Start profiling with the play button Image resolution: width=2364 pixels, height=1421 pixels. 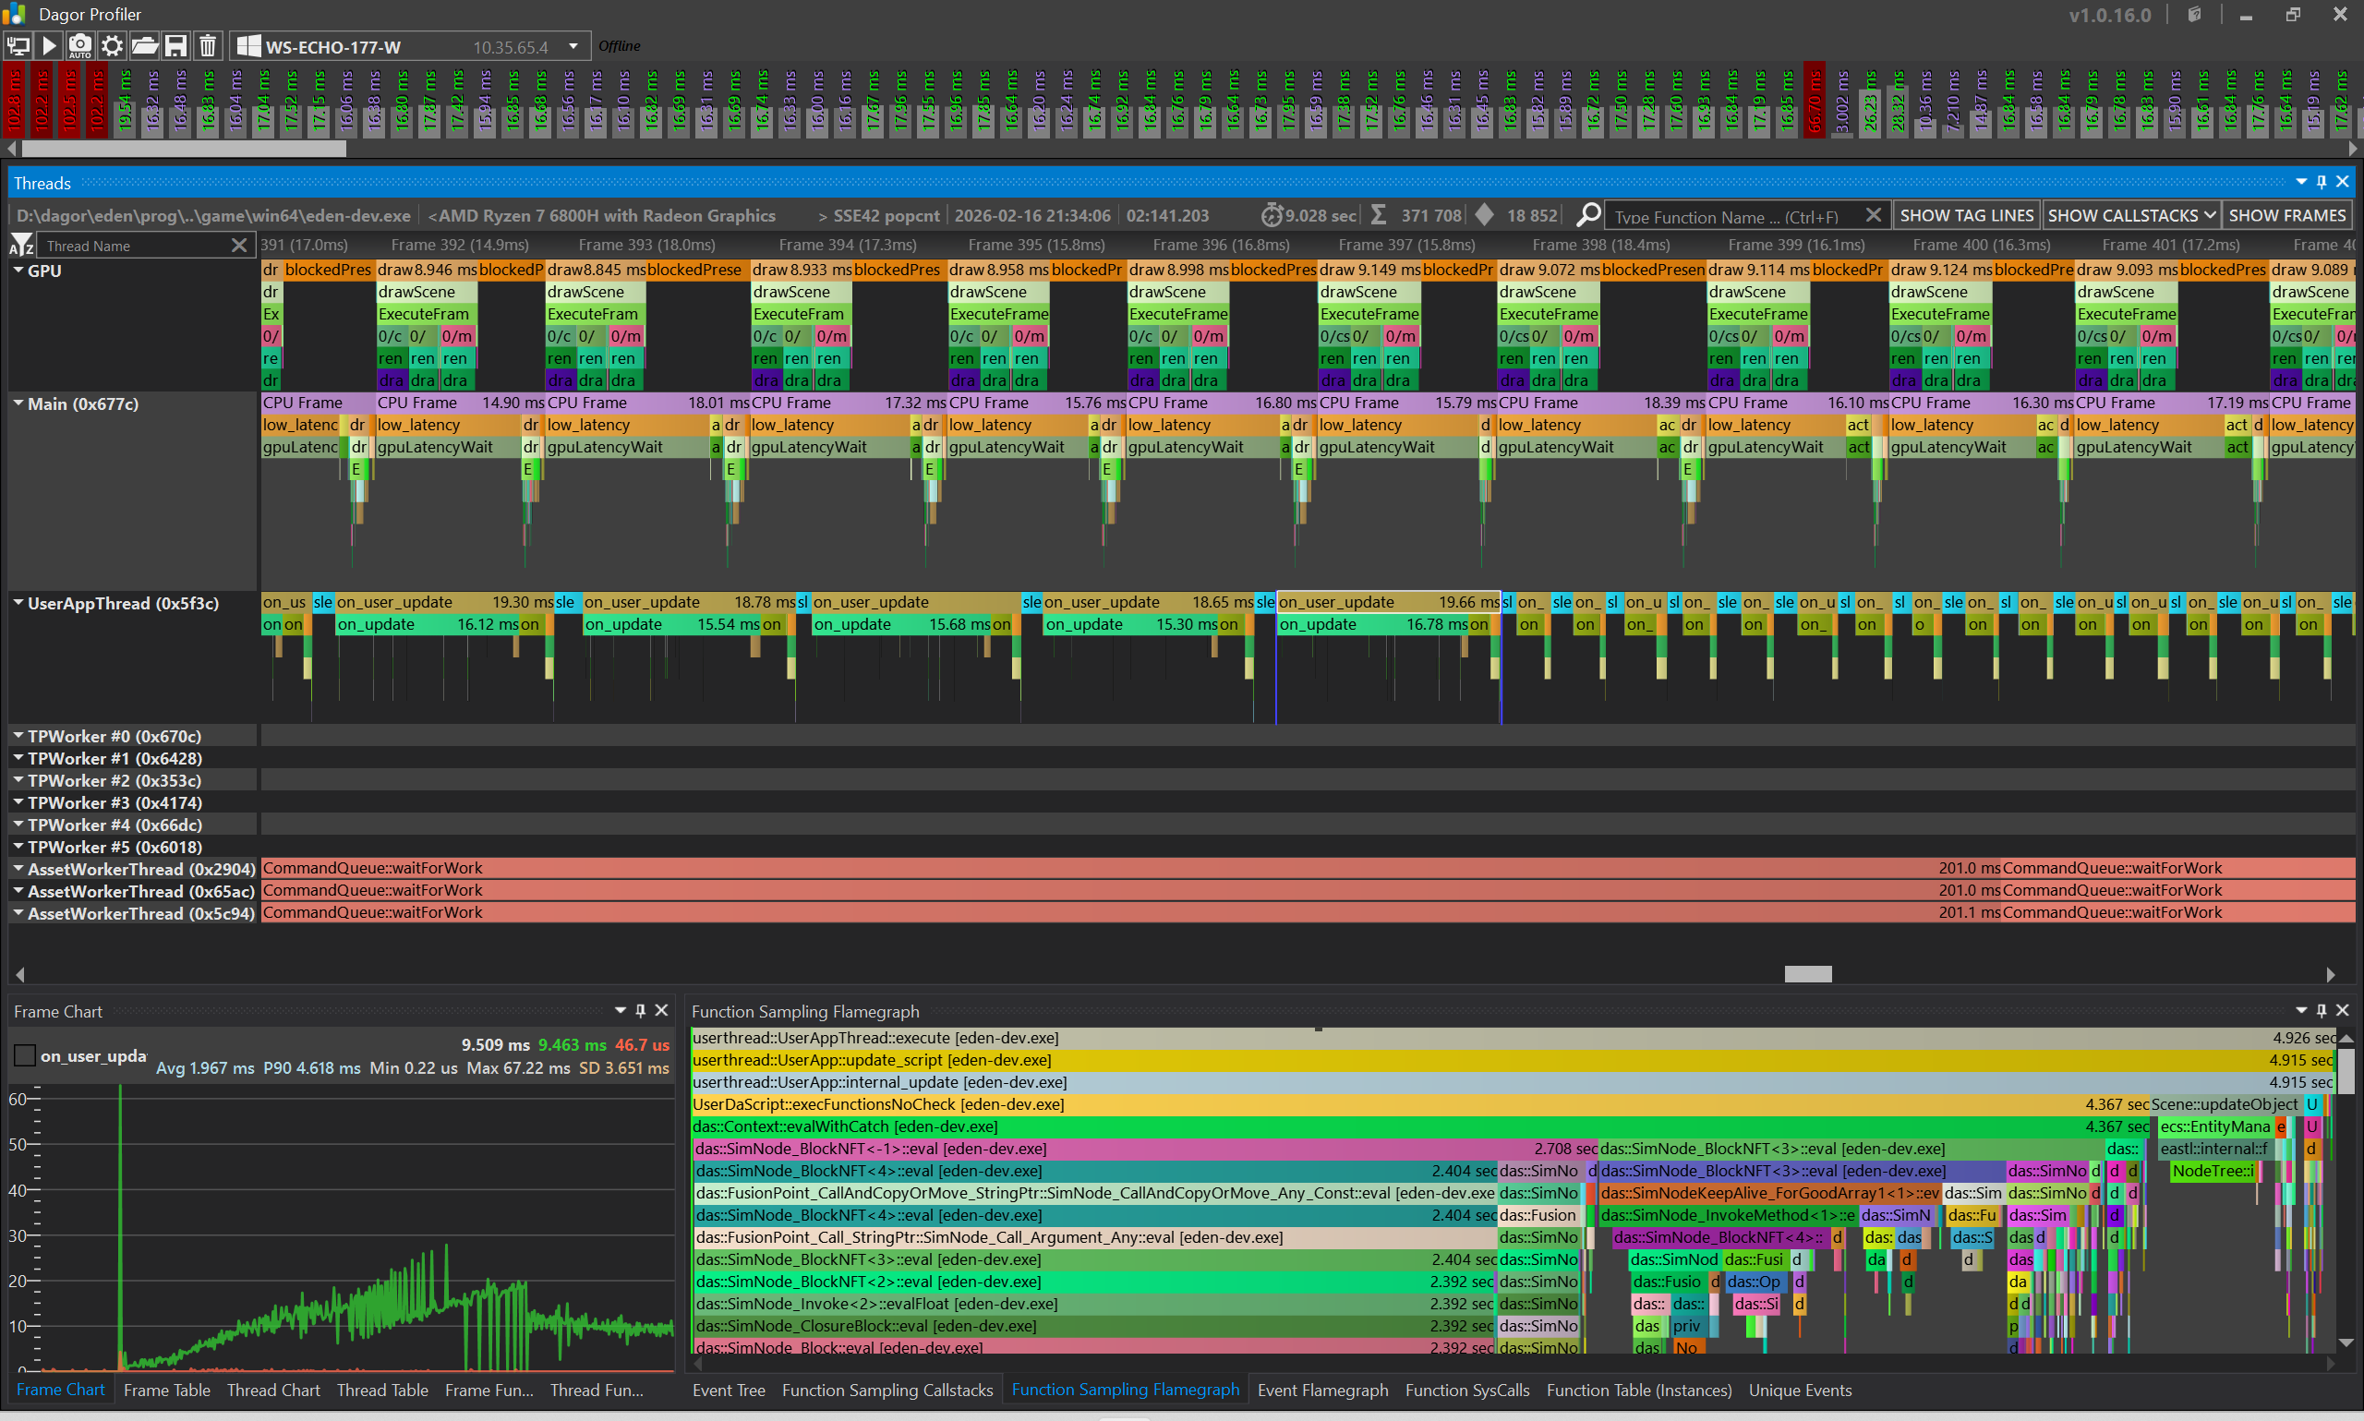pos(50,46)
